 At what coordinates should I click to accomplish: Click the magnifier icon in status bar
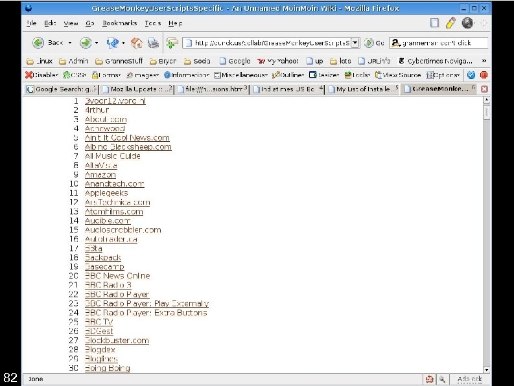click(443, 379)
